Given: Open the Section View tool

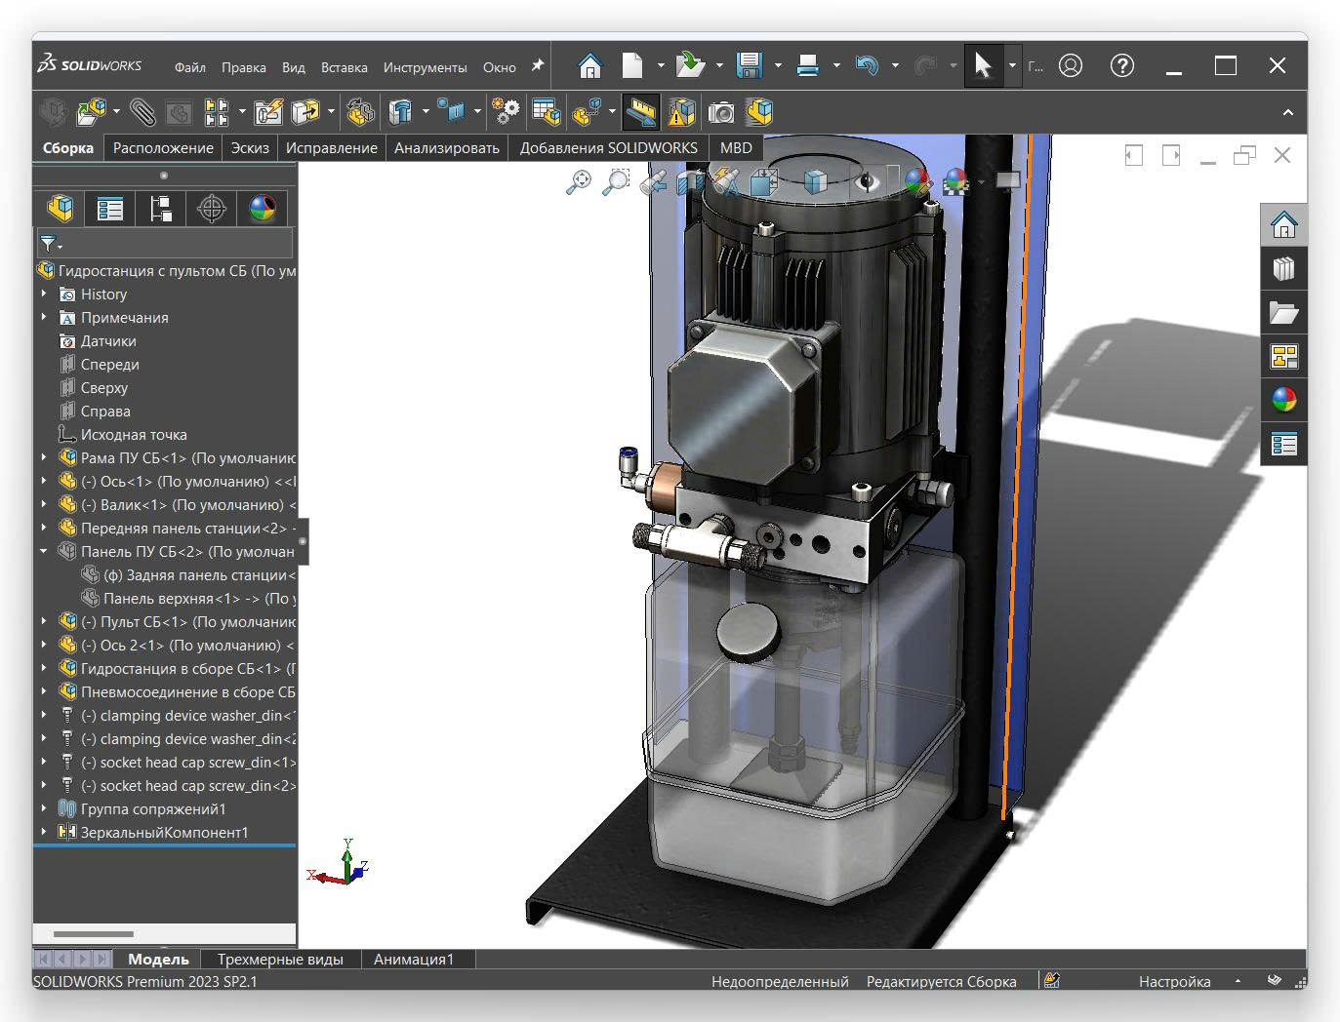Looking at the screenshot, I should [x=689, y=181].
